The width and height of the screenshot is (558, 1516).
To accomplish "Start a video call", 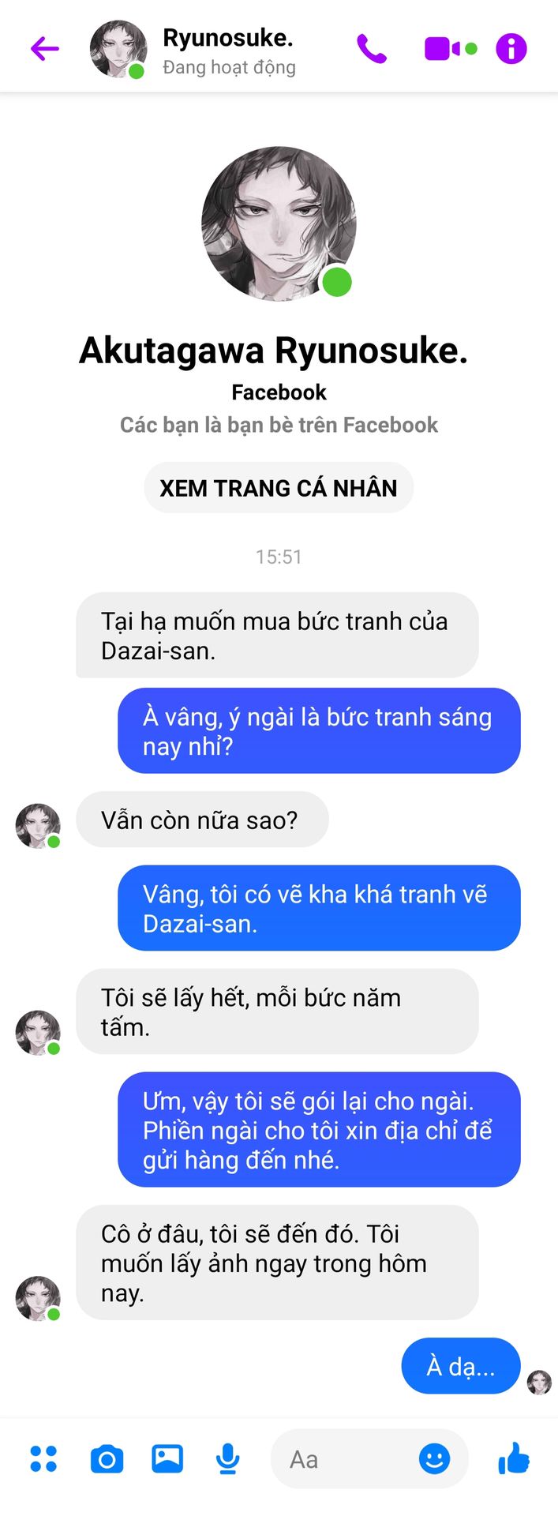I will click(451, 49).
